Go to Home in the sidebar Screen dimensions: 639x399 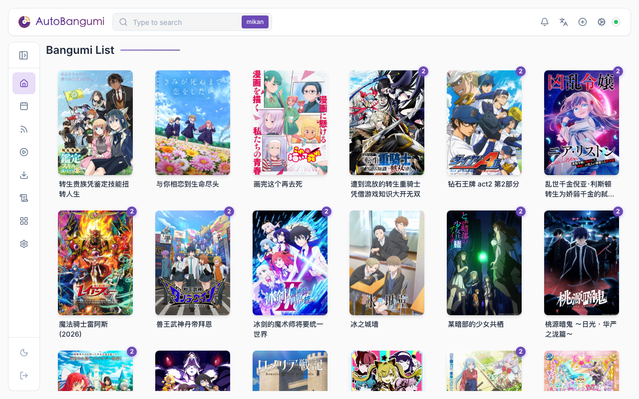[24, 83]
